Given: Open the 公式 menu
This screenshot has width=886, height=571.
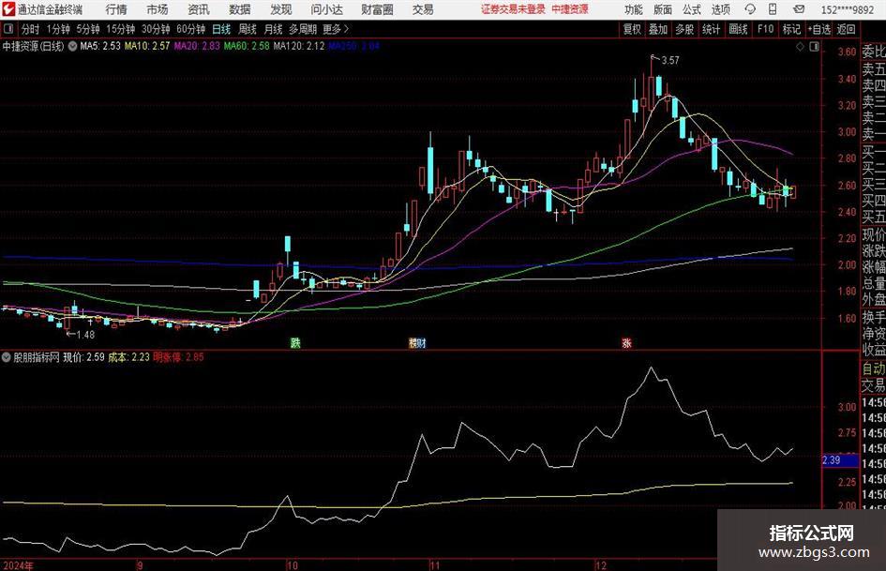Looking at the screenshot, I should pos(692,9).
